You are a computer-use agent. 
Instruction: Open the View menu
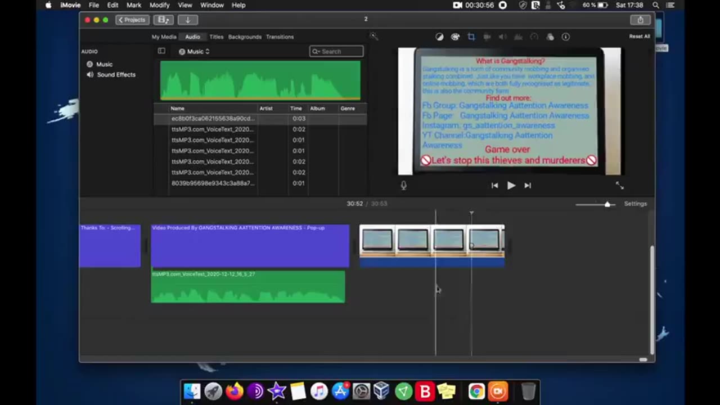click(185, 5)
